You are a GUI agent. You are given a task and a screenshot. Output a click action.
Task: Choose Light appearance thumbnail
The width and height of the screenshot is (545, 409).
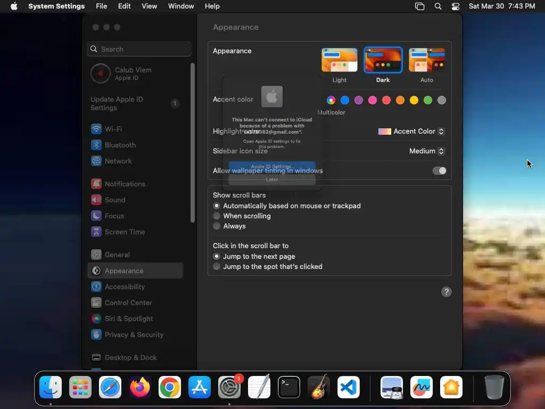(339, 60)
